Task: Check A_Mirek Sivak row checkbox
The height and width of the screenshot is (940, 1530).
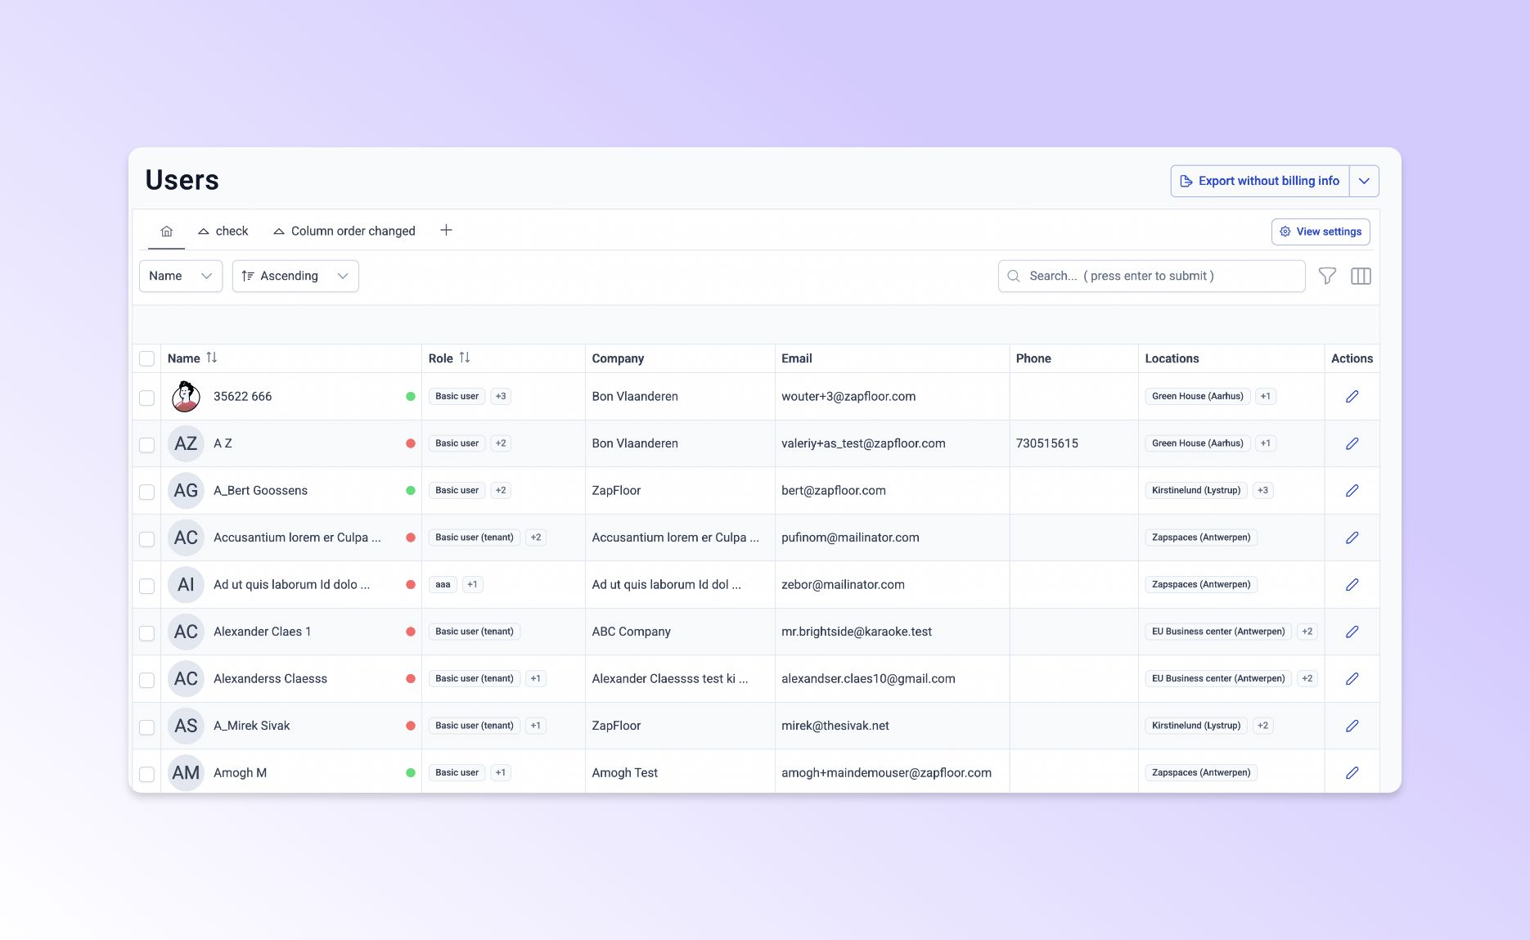Action: click(146, 727)
